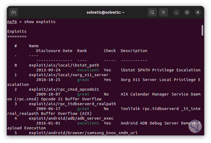
Task: Open the terminal search tool
Action: click(152, 12)
